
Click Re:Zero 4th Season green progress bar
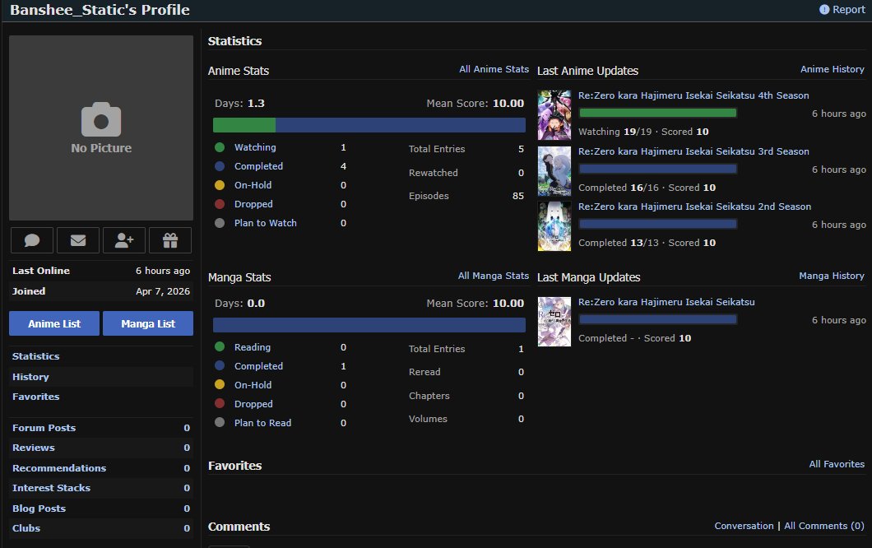click(x=658, y=113)
